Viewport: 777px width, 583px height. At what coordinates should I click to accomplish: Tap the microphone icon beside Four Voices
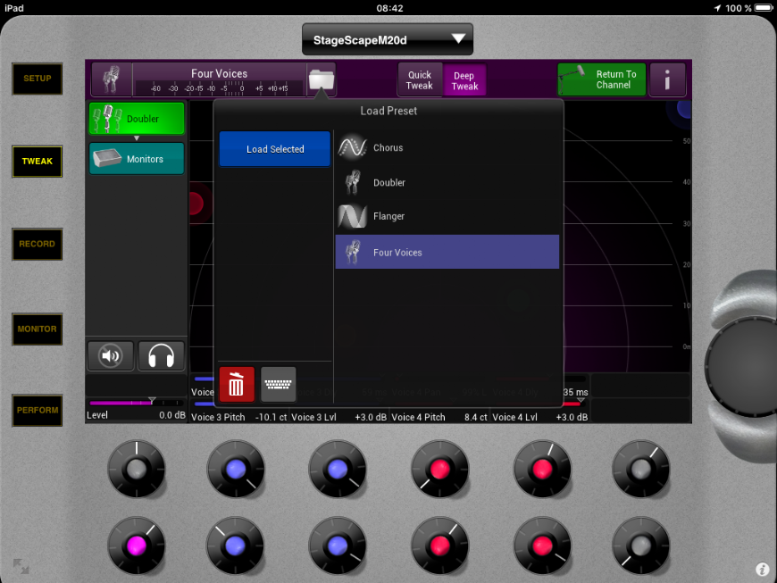point(113,79)
